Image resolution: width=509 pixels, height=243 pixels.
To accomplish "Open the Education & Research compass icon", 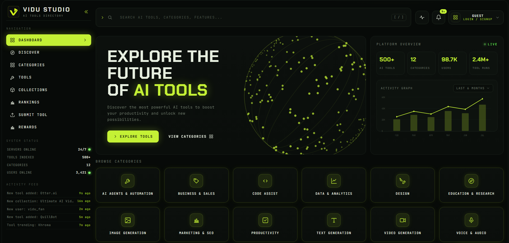I will (x=471, y=181).
